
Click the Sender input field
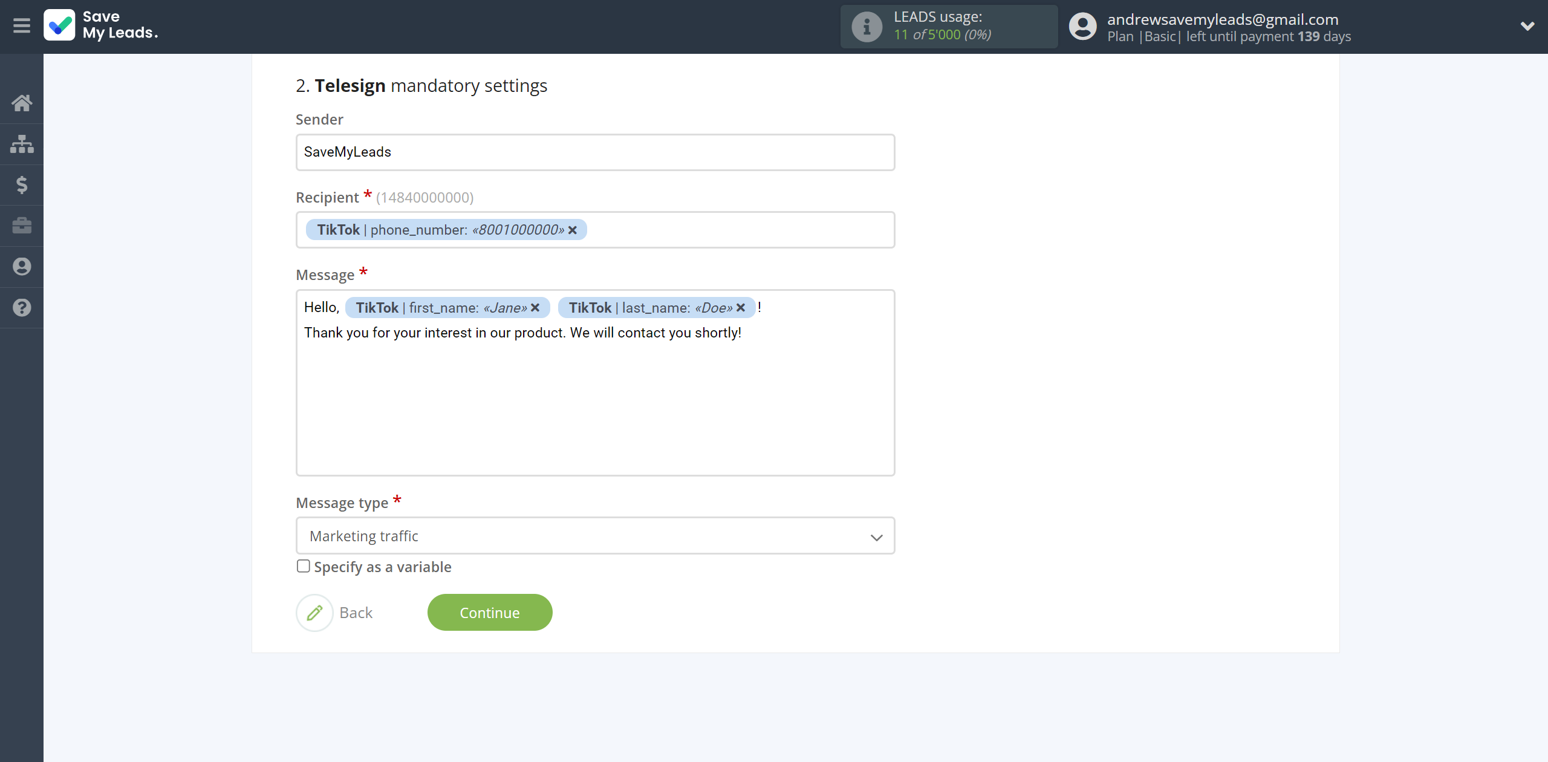pos(595,152)
